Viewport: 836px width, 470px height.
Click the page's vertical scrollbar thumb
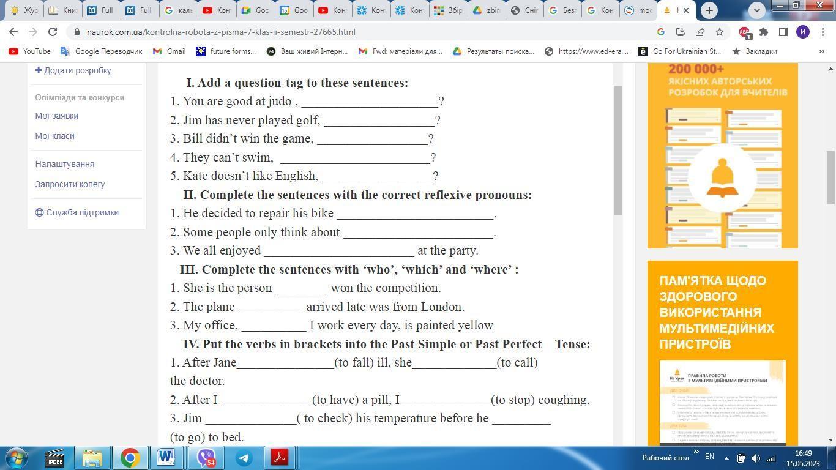coord(830,177)
